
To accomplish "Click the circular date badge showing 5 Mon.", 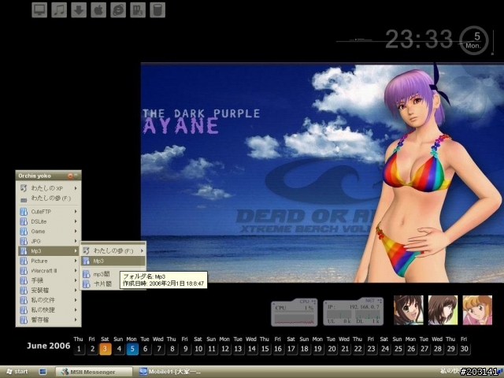I will [x=474, y=40].
